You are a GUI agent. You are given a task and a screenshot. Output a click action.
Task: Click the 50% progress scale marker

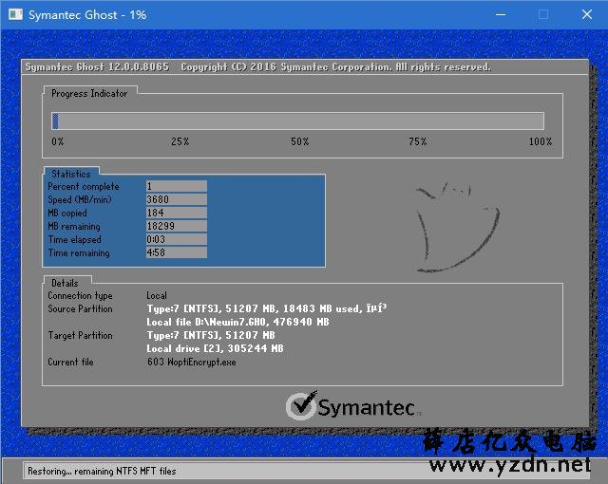click(x=300, y=141)
